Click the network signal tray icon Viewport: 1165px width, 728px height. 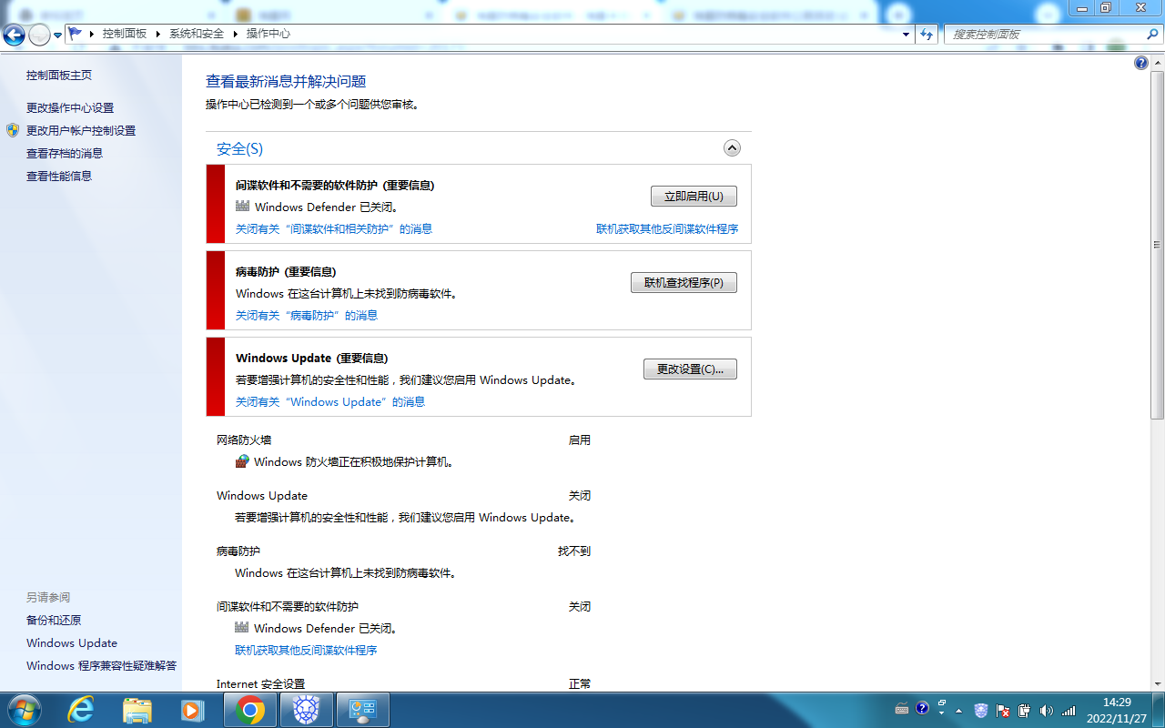coord(1069,711)
